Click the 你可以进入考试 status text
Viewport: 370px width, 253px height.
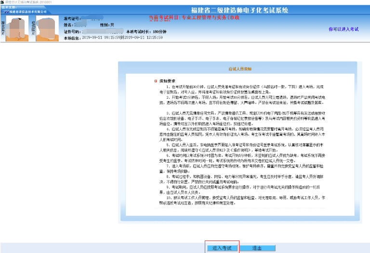pos(344,29)
